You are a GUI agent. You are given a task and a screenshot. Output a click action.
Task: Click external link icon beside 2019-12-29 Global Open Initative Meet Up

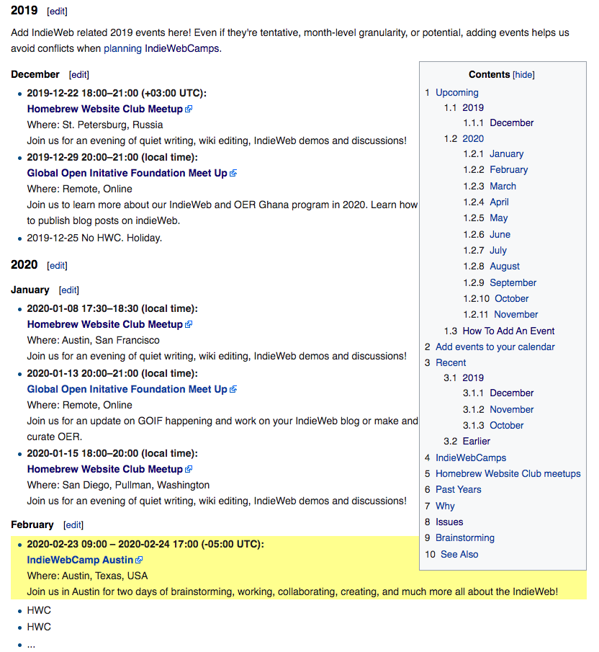[233, 173]
